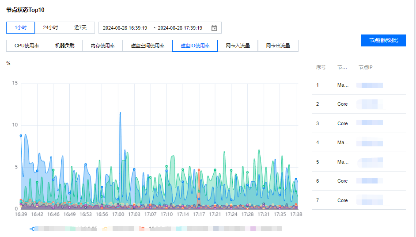The height and width of the screenshot is (237, 416).
Task: Click the 节点IP column header
Action: pos(366,67)
